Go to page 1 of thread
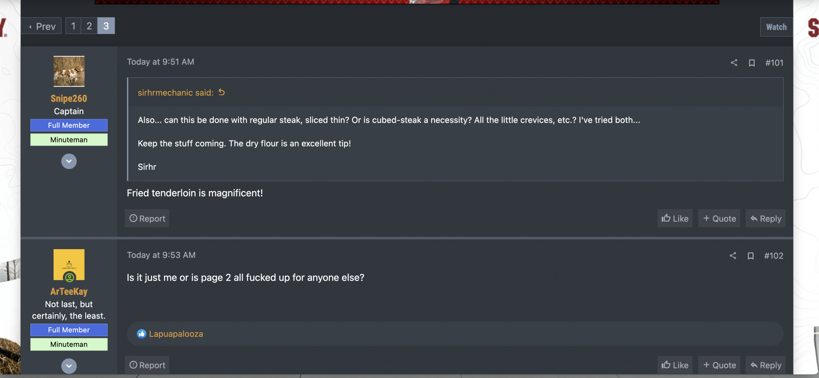This screenshot has width=819, height=378. 73,26
